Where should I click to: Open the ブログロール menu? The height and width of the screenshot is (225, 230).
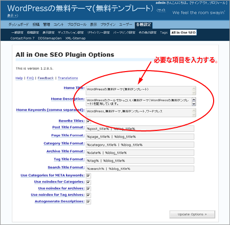(x=77, y=25)
